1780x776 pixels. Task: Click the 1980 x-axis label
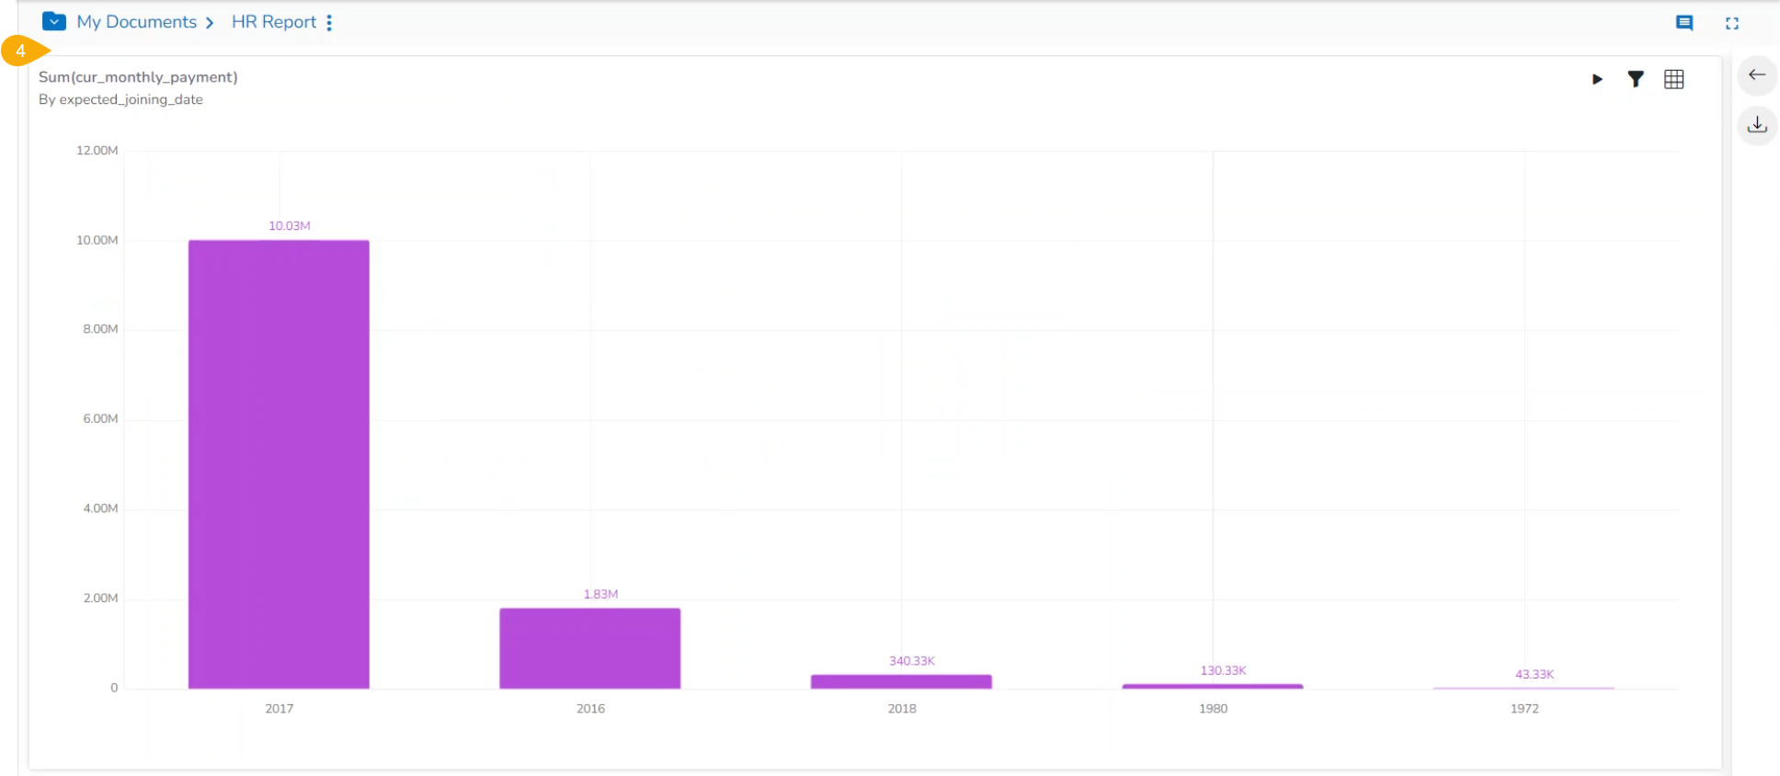[x=1213, y=709]
